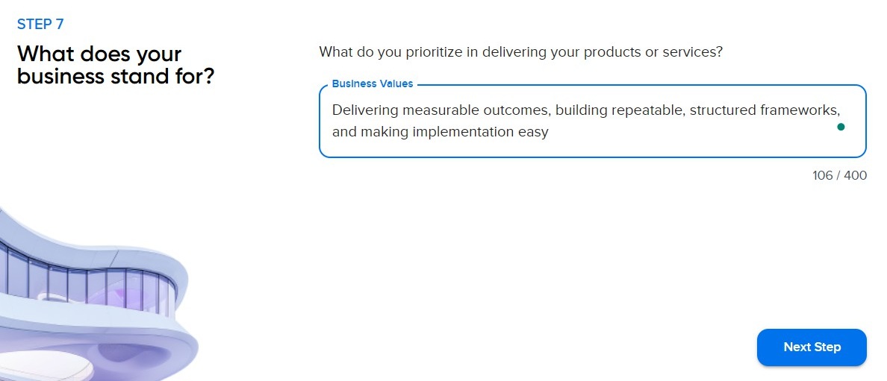Click the Next Step button

(812, 347)
